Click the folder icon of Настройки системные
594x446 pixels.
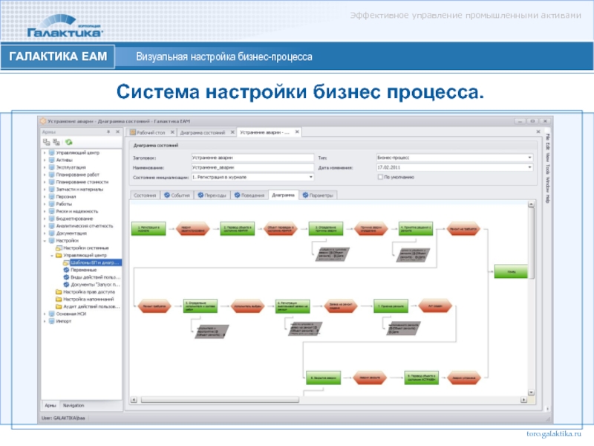coord(59,248)
